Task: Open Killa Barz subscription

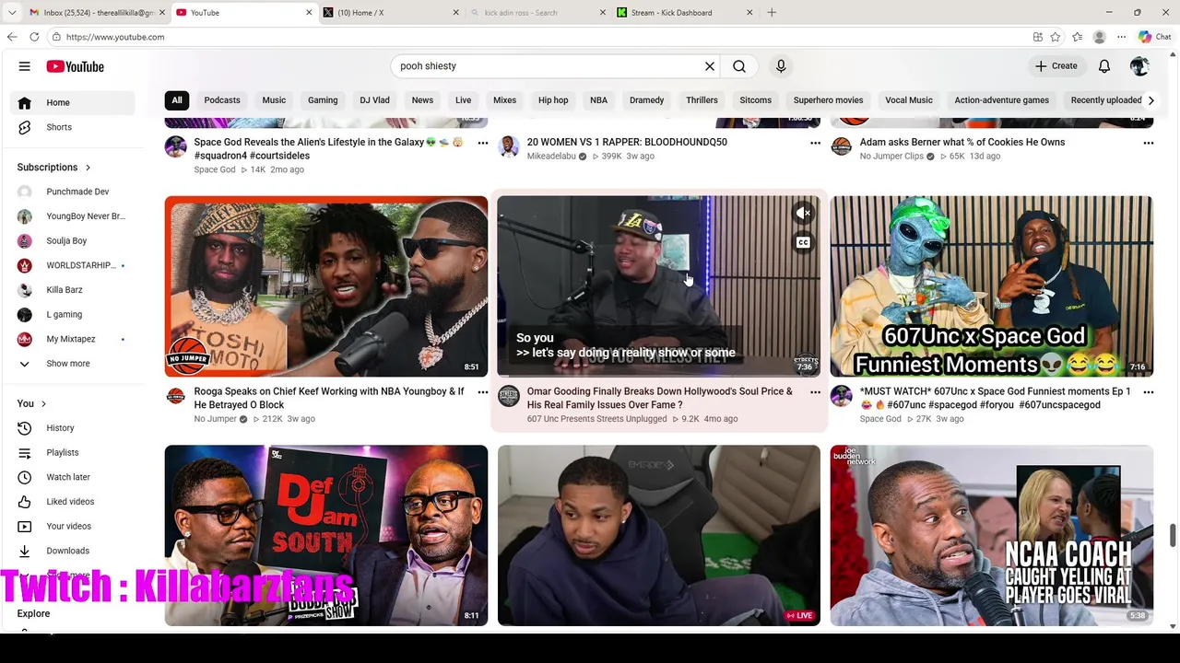Action: click(74, 290)
